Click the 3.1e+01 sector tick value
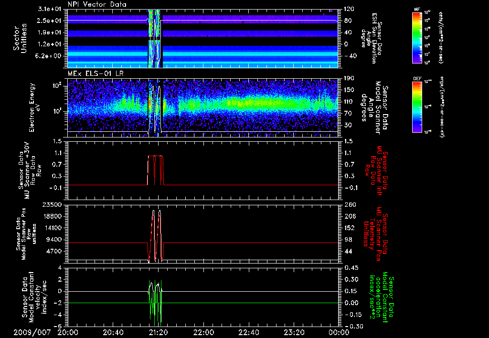489x338 pixels. point(50,9)
